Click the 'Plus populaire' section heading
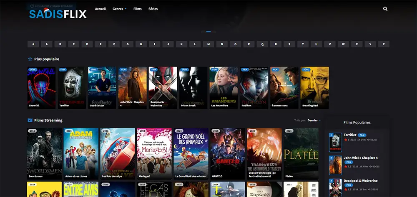Screen dimensions: 417x197 (x=47, y=59)
